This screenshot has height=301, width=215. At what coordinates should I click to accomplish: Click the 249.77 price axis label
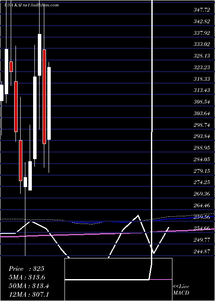tap(202, 240)
